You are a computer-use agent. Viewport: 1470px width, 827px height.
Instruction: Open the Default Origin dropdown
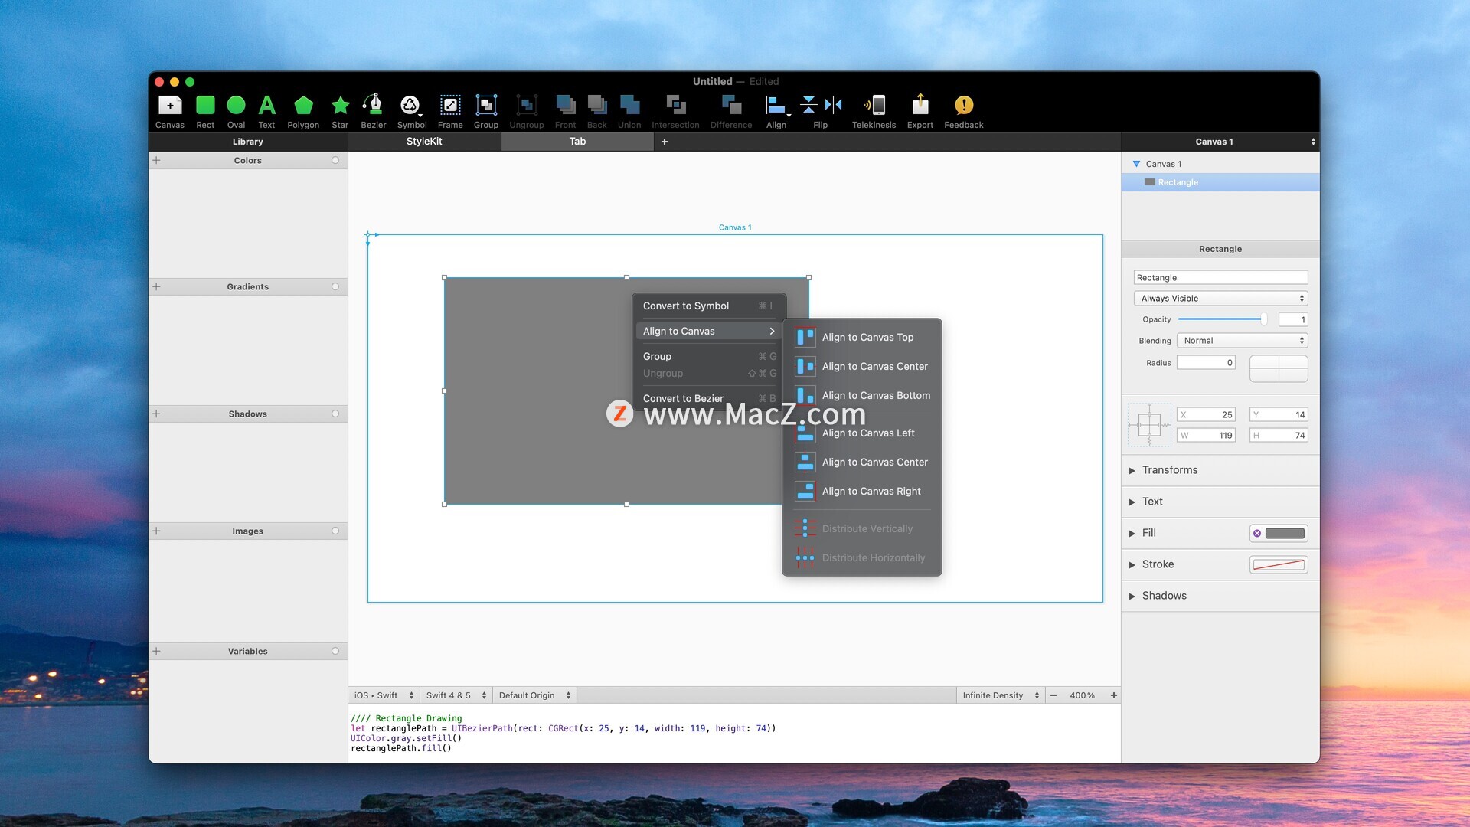click(534, 695)
